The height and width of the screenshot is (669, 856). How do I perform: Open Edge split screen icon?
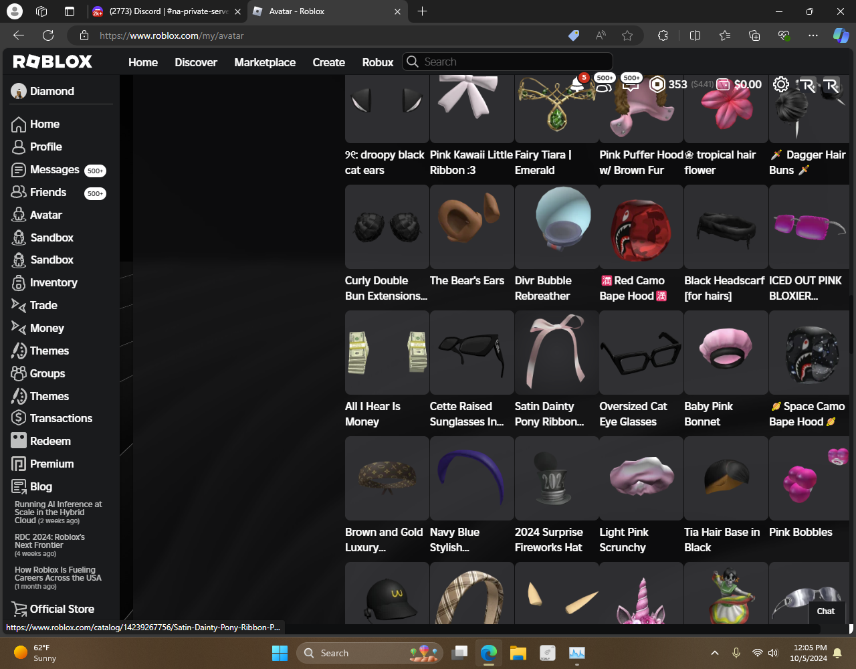pos(695,35)
